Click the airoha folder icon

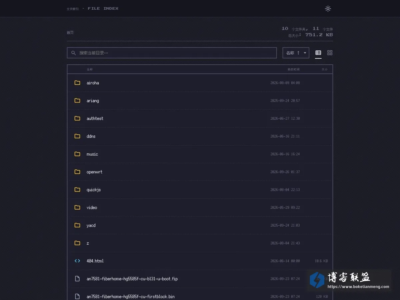[x=77, y=83]
